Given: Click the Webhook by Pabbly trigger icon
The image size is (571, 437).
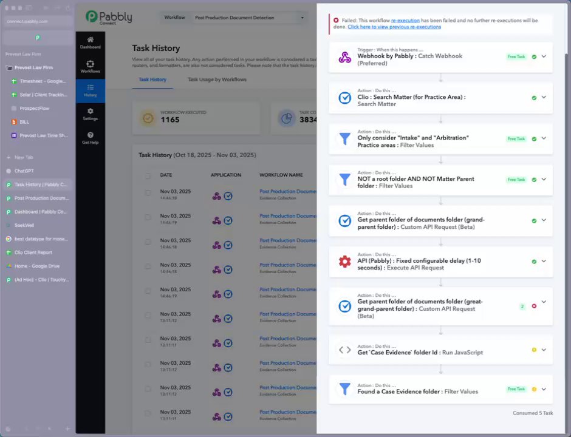Looking at the screenshot, I should [x=344, y=57].
